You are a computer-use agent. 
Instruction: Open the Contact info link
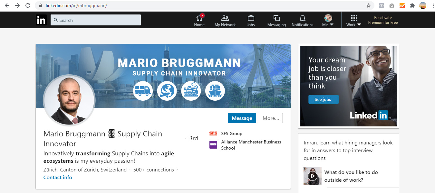(x=58, y=178)
